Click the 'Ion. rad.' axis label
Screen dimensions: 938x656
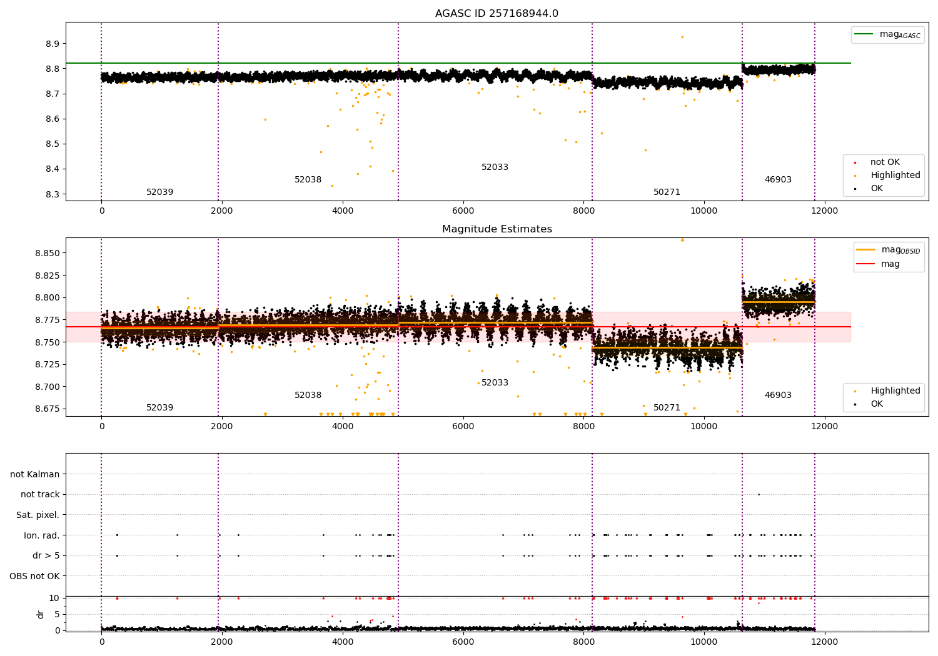42,535
